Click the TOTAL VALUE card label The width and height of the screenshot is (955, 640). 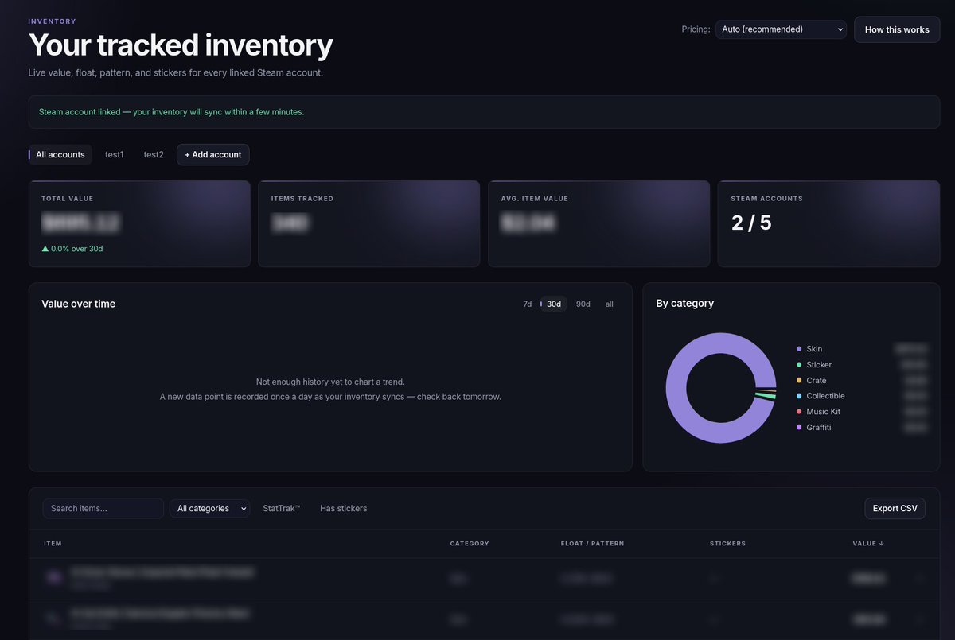68,199
